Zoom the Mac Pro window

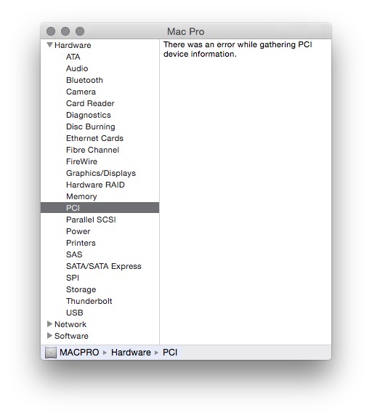80,31
